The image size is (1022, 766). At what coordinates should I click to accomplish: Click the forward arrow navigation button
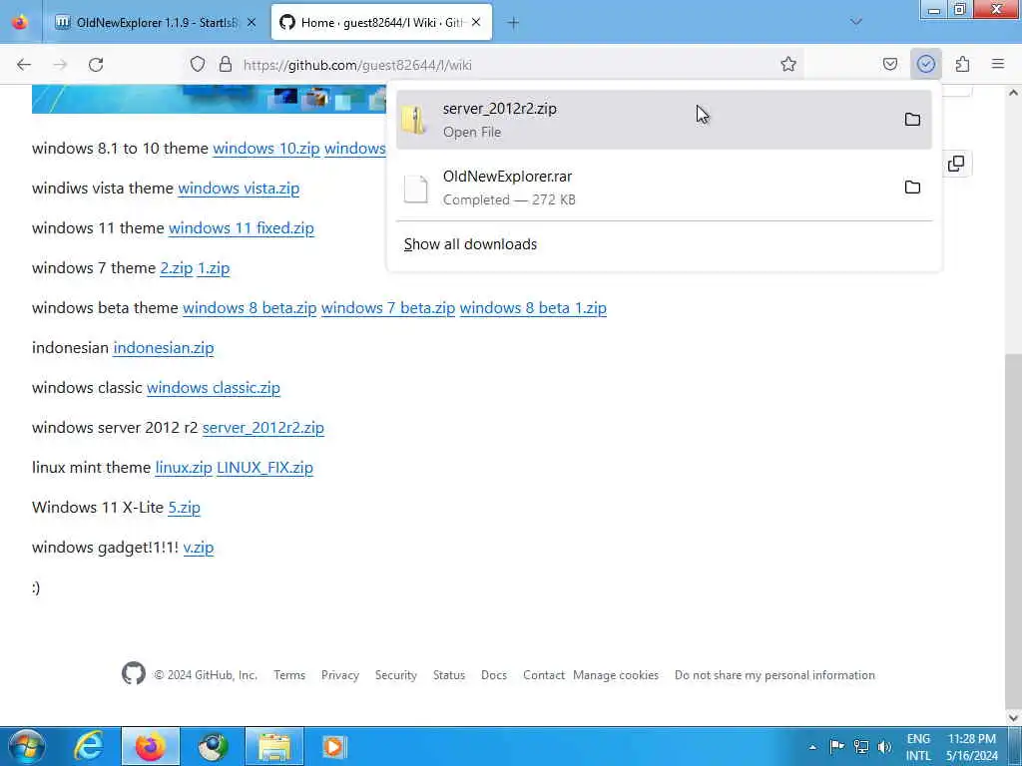point(60,65)
